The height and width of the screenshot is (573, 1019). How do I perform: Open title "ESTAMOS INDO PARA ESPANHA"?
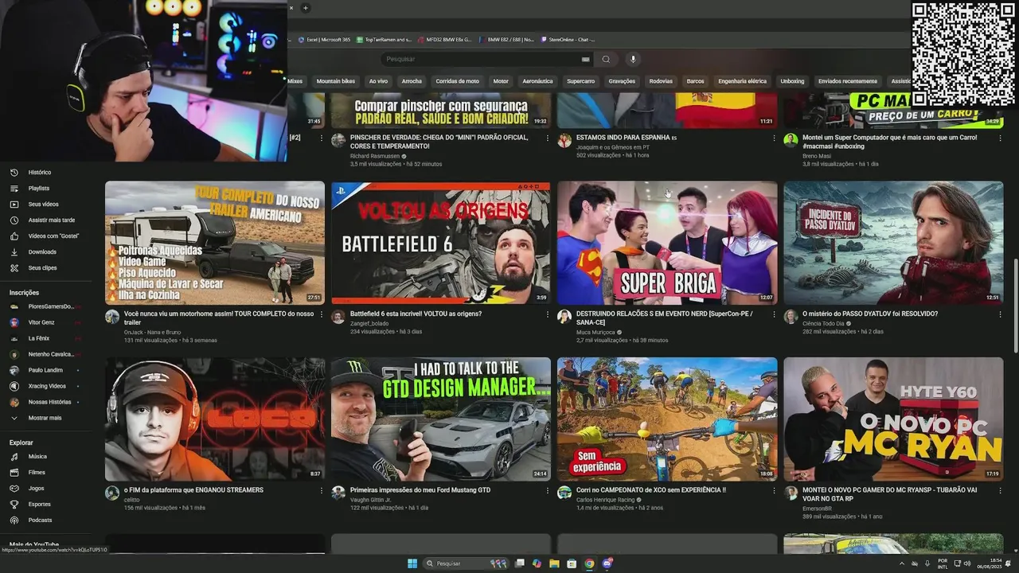627,137
